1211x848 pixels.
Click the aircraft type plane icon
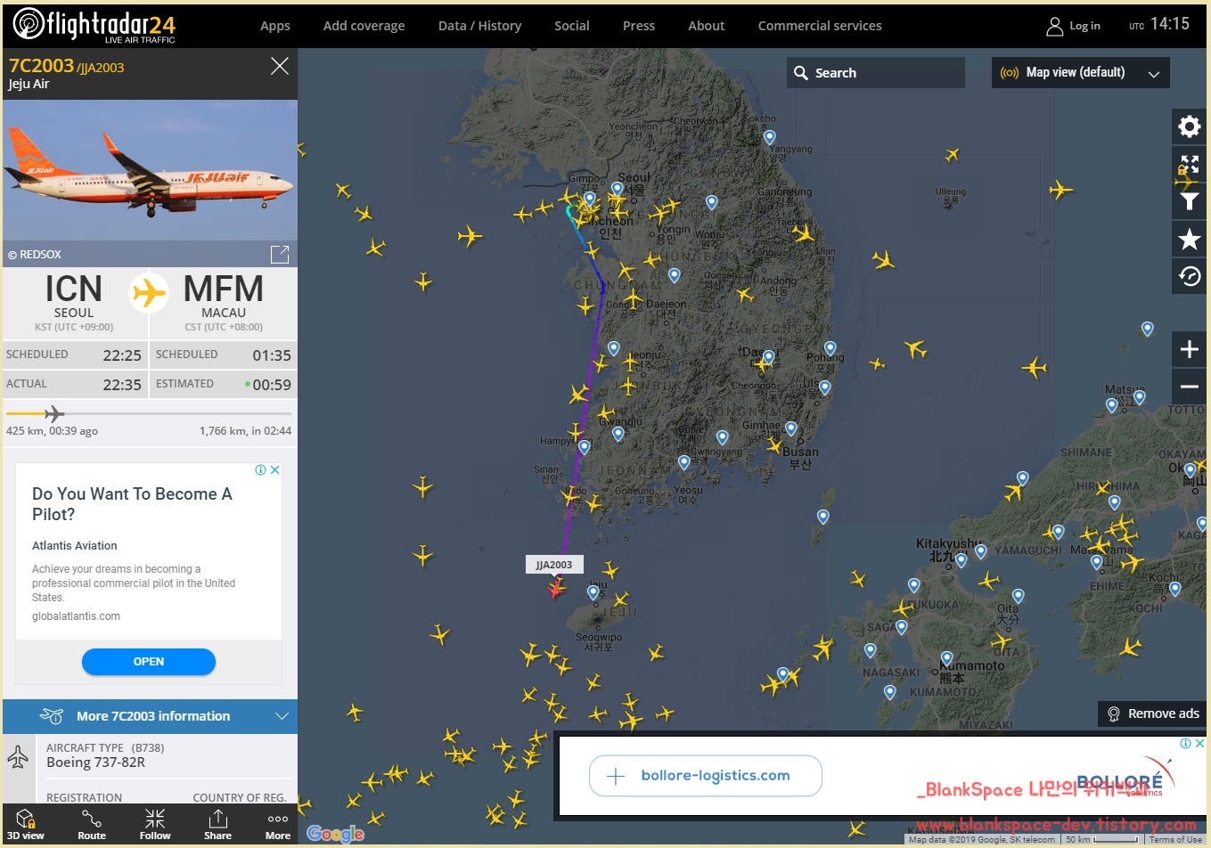18,756
